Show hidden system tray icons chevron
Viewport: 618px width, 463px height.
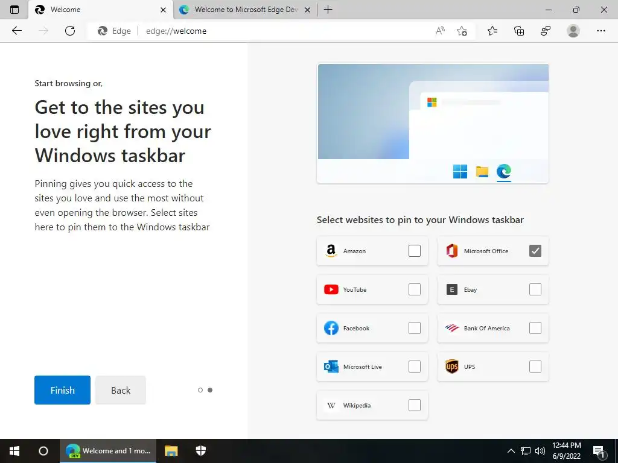pos(511,451)
